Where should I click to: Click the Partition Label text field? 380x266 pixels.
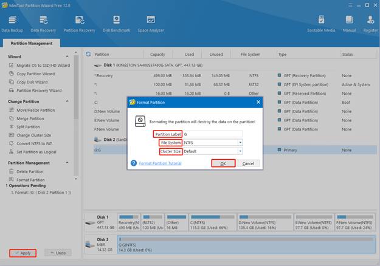(213, 134)
